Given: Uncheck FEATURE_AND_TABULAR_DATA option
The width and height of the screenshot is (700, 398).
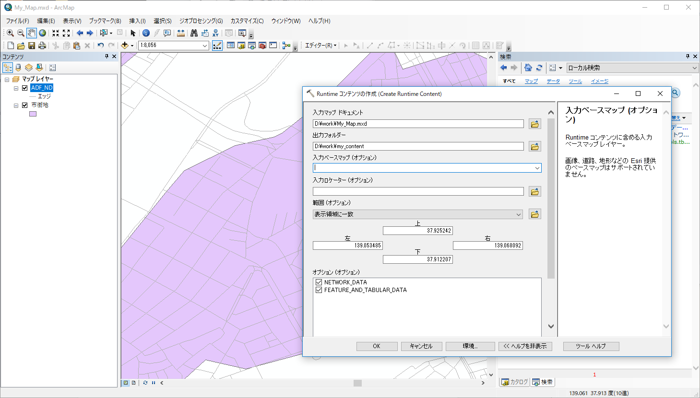Looking at the screenshot, I should (x=319, y=290).
